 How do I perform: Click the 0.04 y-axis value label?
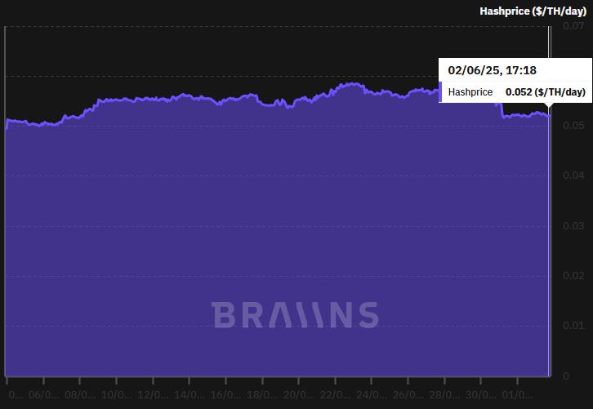(x=574, y=176)
